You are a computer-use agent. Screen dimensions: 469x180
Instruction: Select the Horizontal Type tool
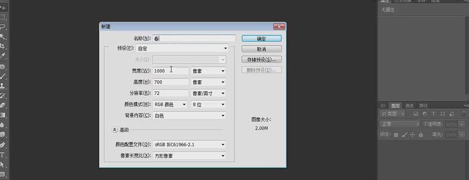2,155
